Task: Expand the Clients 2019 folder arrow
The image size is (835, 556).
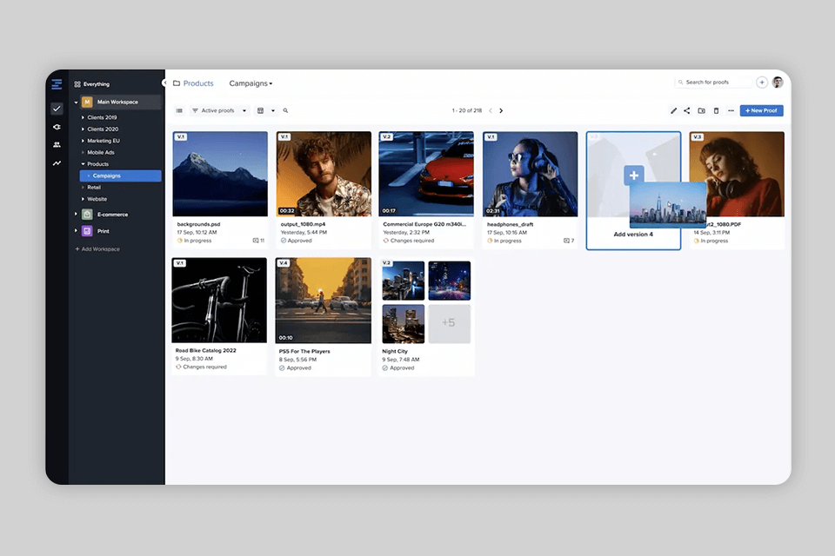Action: click(x=83, y=117)
